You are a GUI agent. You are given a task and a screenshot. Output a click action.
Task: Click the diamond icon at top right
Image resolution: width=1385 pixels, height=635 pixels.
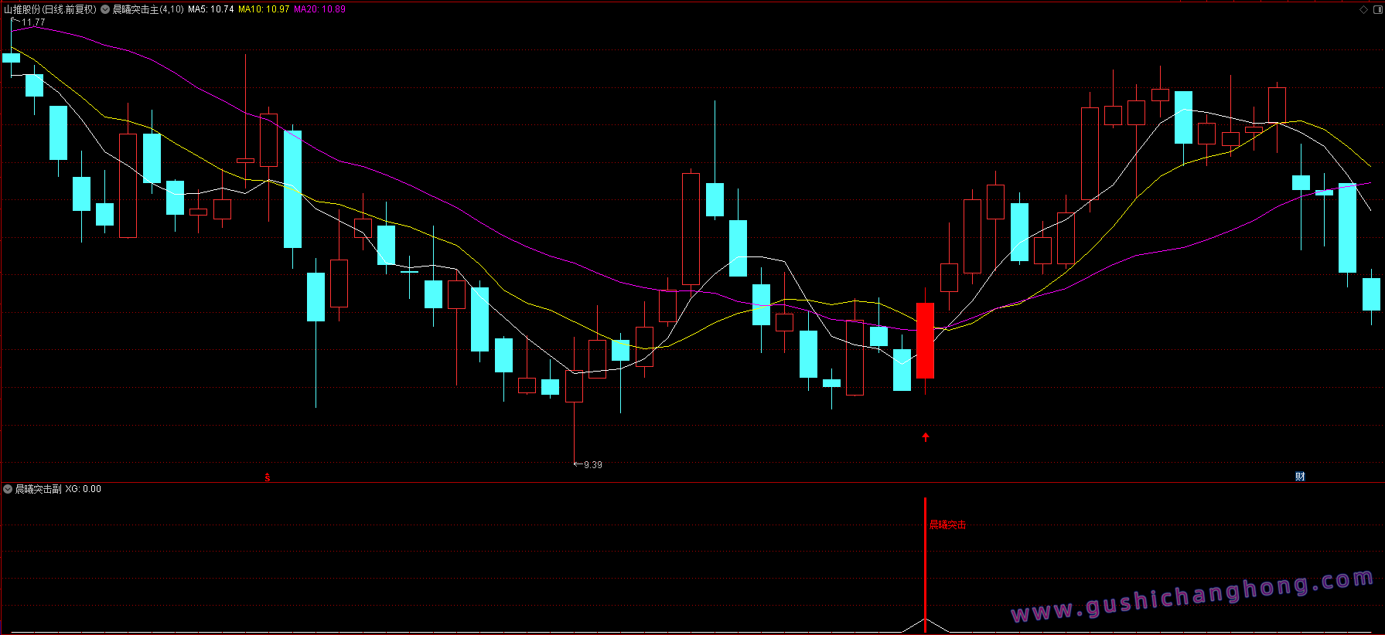[x=1363, y=9]
